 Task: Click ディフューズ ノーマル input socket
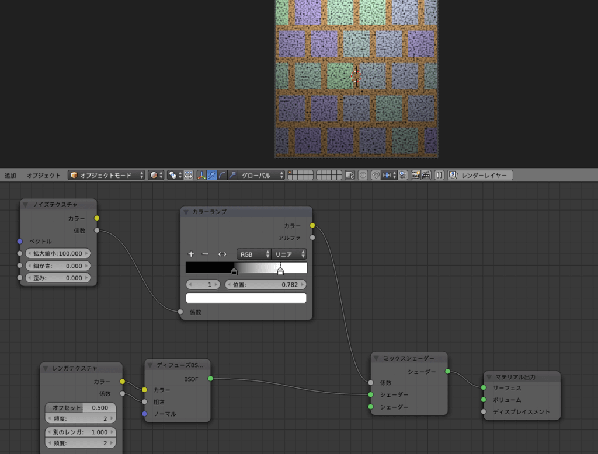pyautogui.click(x=145, y=414)
